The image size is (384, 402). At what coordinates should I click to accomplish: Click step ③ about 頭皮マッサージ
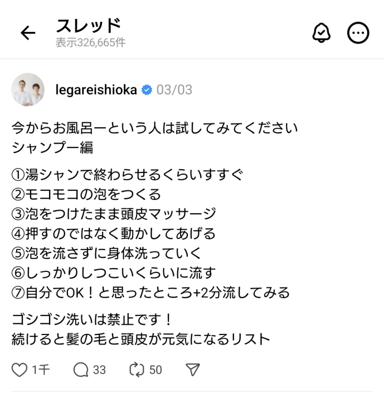[114, 214]
